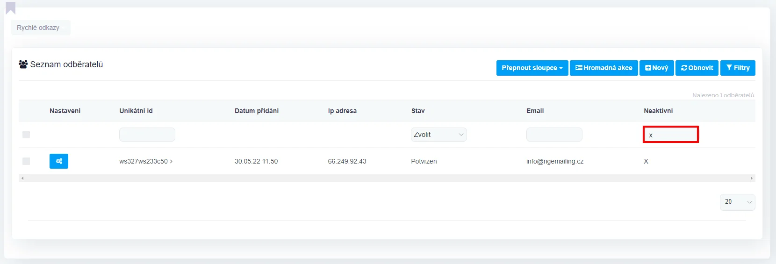Viewport: 776px width, 264px height.
Task: Add new subscriber with Nový button
Action: click(x=656, y=68)
